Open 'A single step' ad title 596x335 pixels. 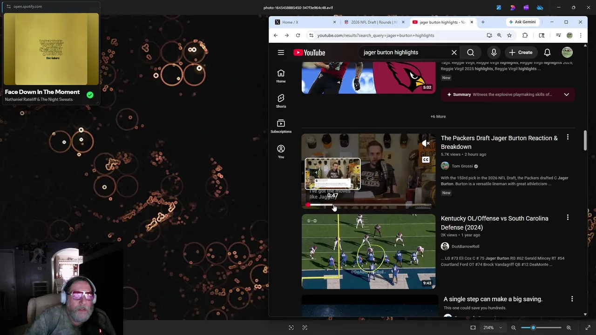coord(493,299)
